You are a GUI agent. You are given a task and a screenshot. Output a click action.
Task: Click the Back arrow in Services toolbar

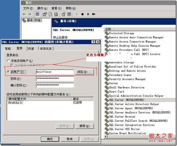tap(24, 14)
